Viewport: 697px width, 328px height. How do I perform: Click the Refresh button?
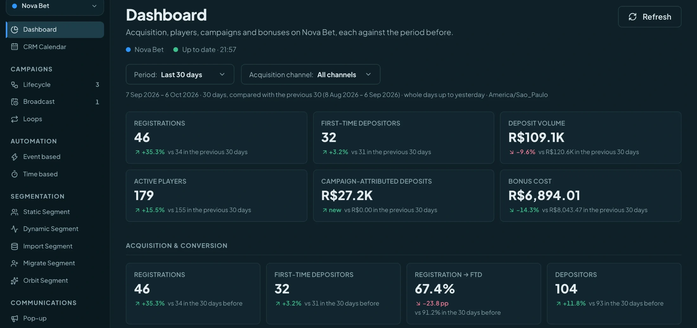click(x=649, y=17)
